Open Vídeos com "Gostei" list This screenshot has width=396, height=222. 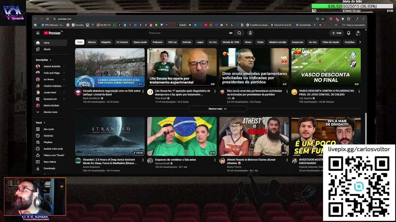50,155
